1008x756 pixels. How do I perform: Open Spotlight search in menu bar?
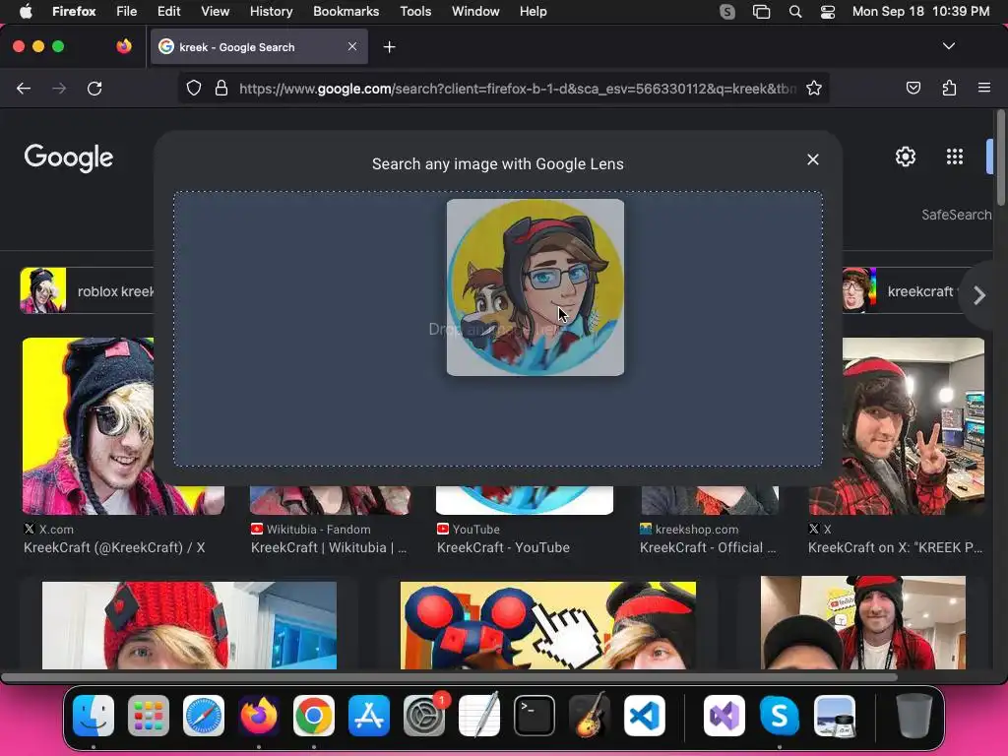[795, 12]
